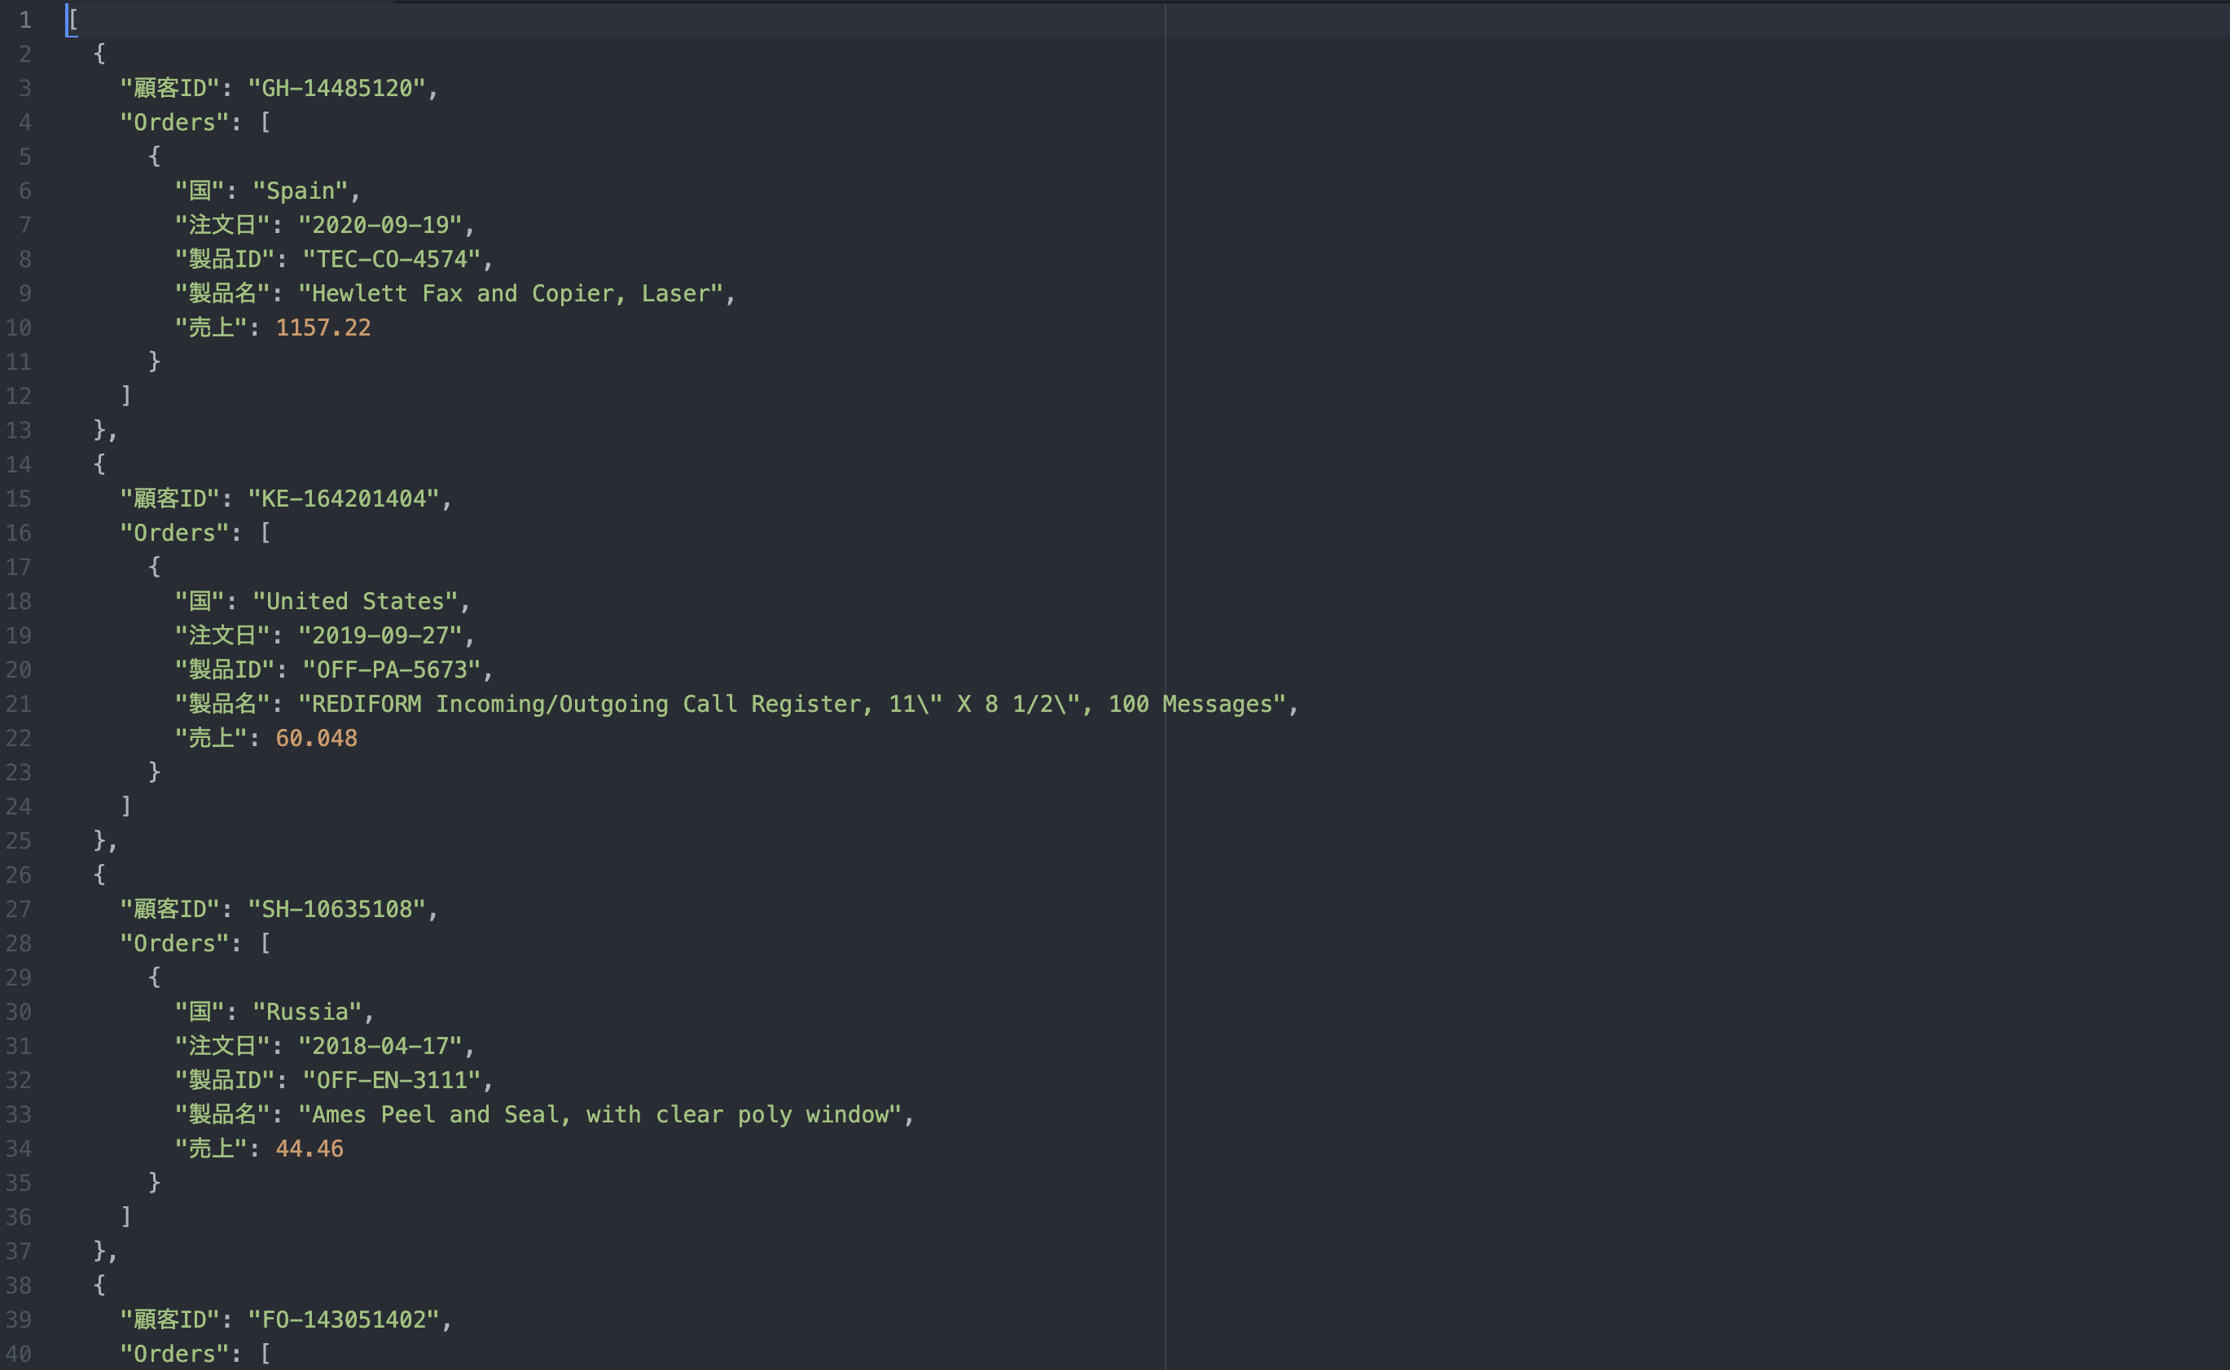Image resolution: width=2230 pixels, height=1370 pixels.
Task: Click "Hewlett Fax and Copier, Laser" text
Action: [511, 293]
